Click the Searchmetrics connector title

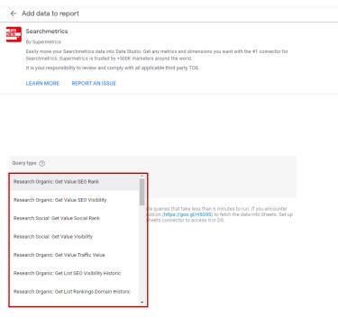click(47, 32)
